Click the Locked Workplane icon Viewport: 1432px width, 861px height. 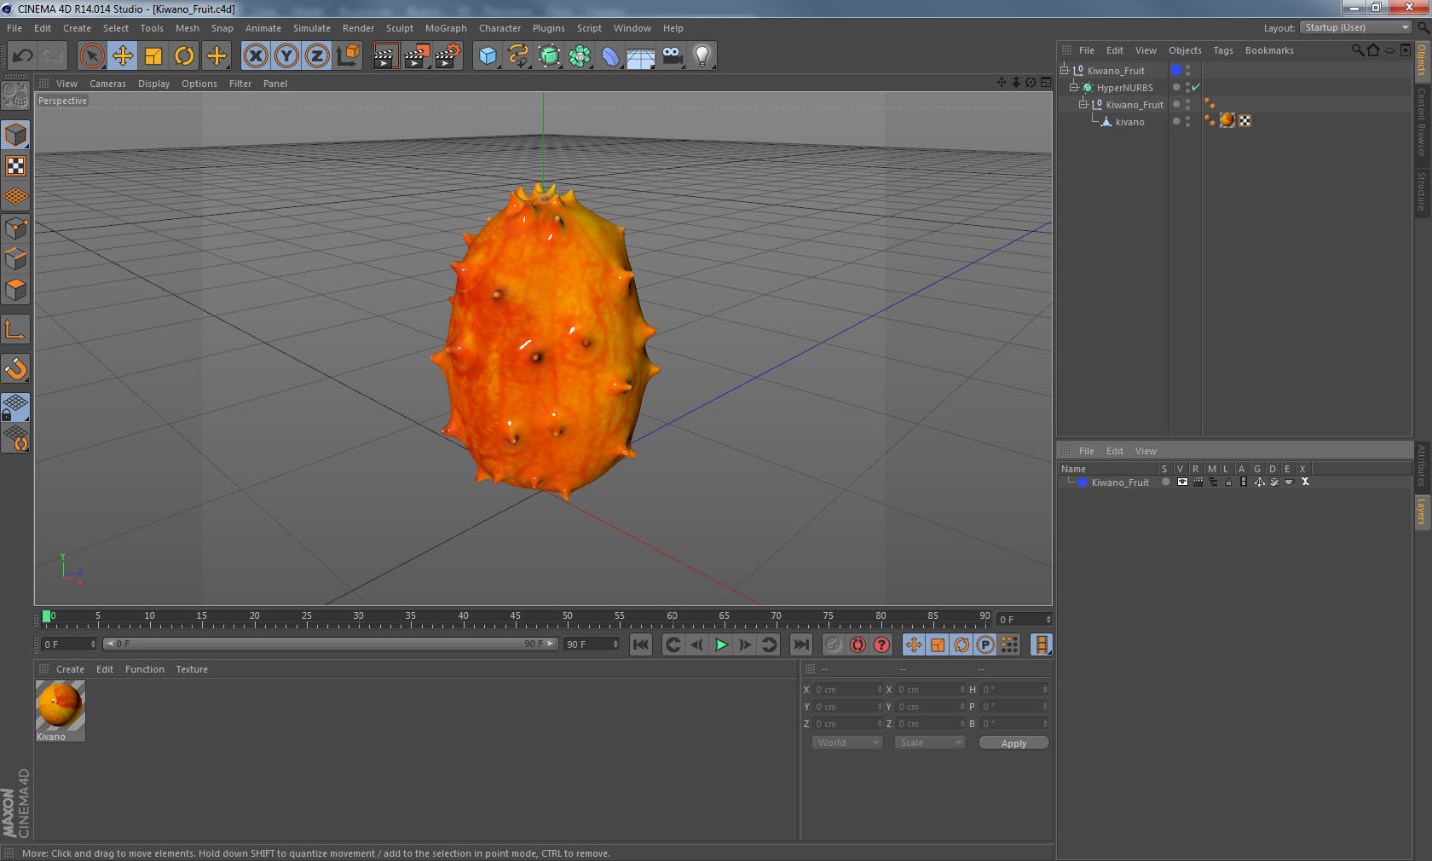point(15,407)
